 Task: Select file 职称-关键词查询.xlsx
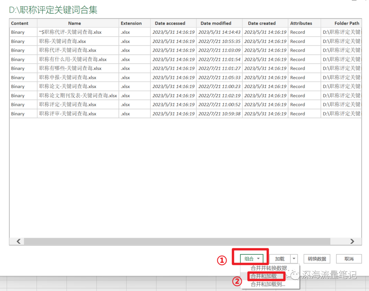[63, 41]
